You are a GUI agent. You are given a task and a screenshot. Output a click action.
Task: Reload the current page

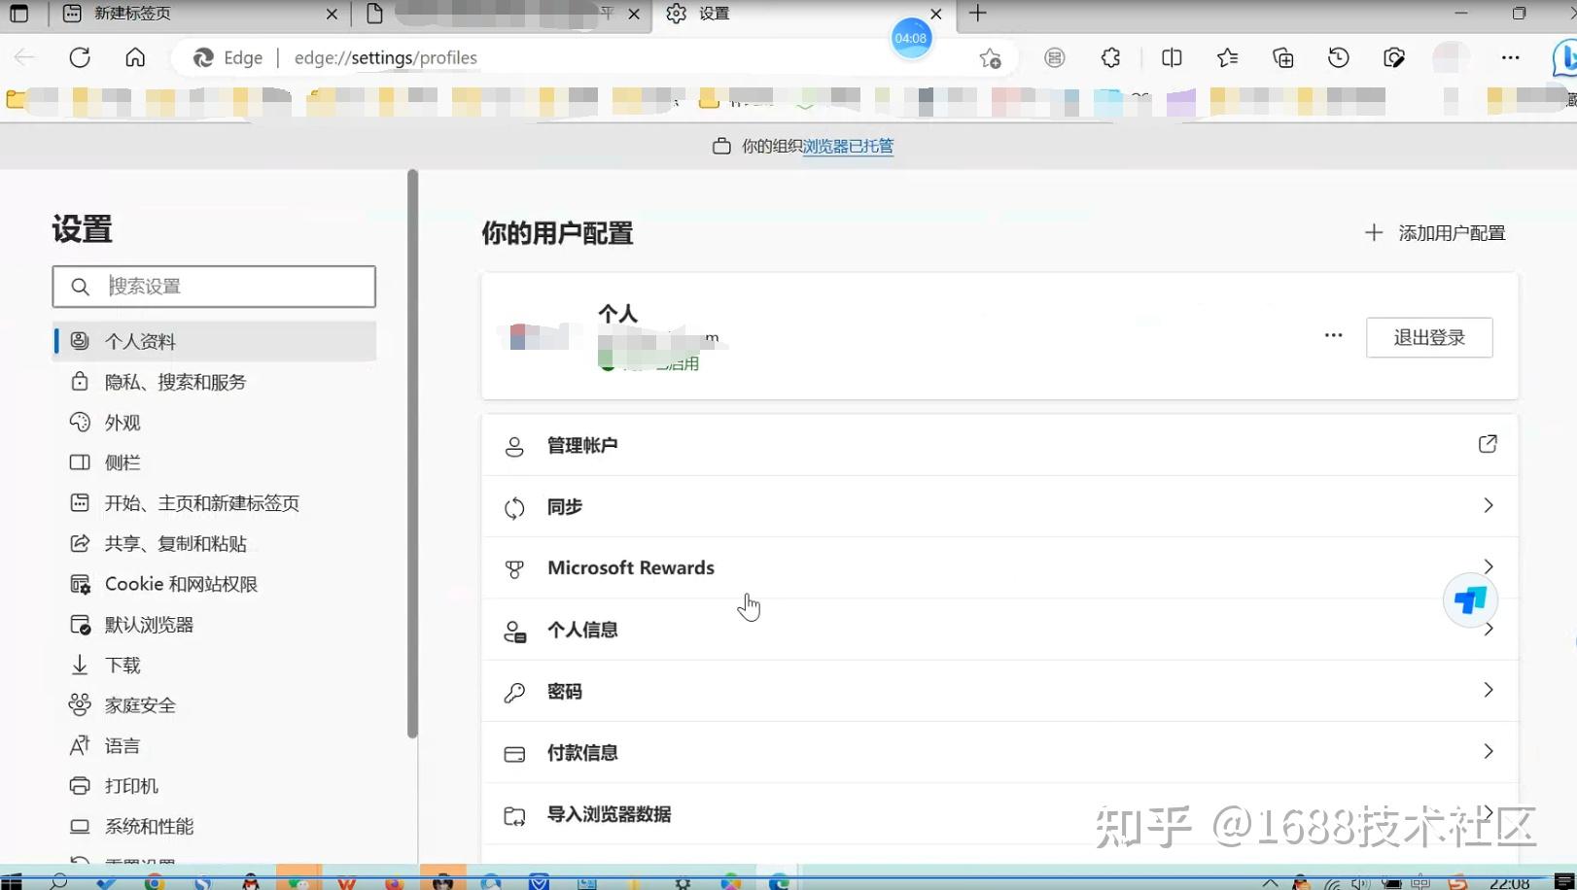pos(80,56)
